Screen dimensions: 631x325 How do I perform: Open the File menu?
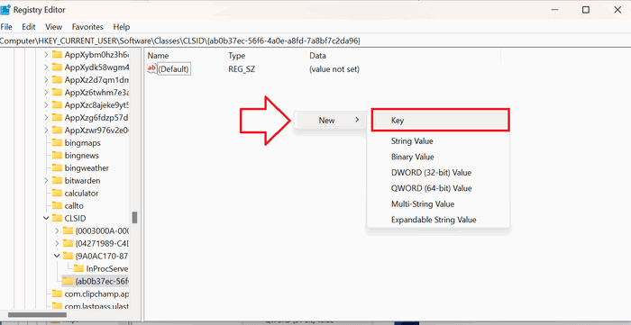(6, 27)
